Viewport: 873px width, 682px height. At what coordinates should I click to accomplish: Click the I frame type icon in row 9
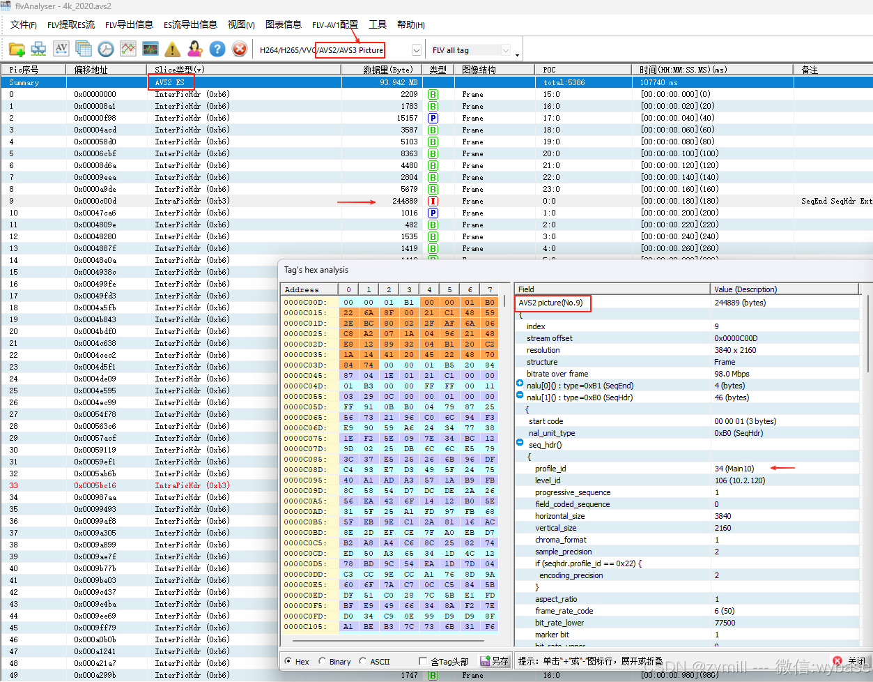click(x=433, y=201)
